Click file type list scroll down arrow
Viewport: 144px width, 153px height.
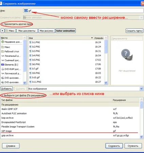point(141,137)
